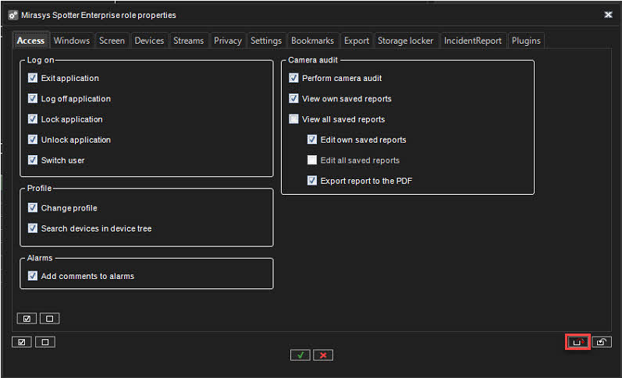The image size is (622, 378).
Task: Switch to the Devices tab
Action: (x=149, y=41)
